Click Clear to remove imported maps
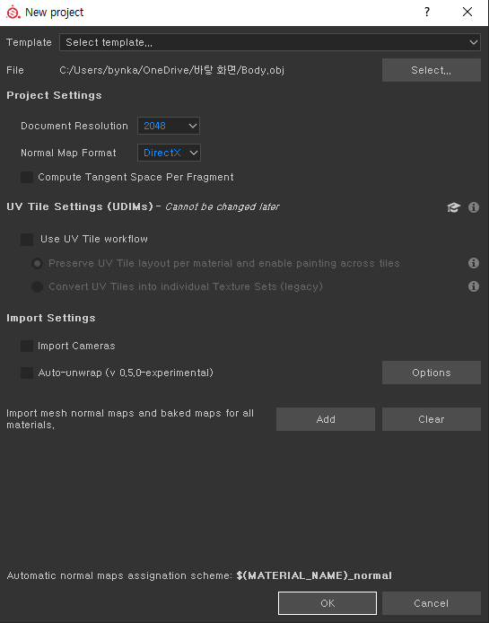The height and width of the screenshot is (623, 489). point(432,419)
